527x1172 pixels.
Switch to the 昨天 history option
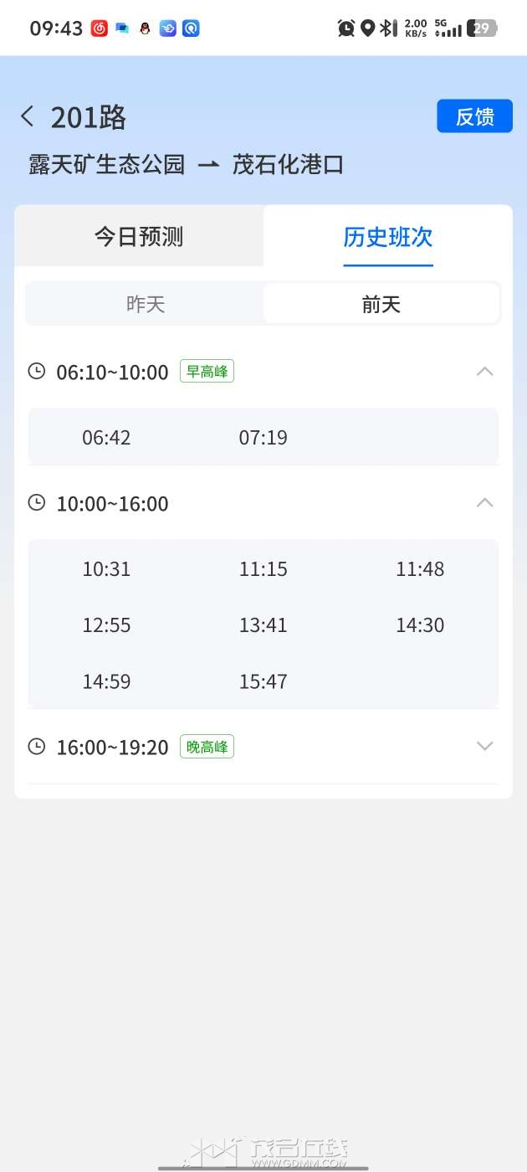[x=146, y=304]
